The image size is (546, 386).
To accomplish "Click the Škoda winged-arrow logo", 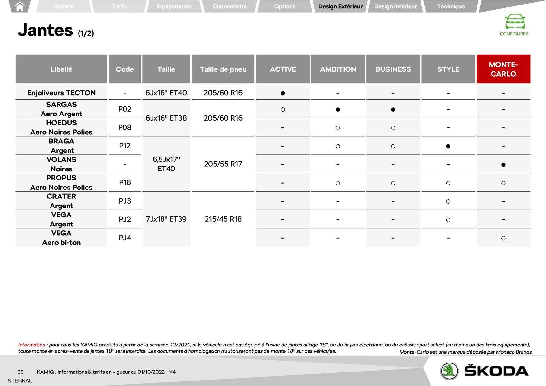I will pyautogui.click(x=449, y=371).
